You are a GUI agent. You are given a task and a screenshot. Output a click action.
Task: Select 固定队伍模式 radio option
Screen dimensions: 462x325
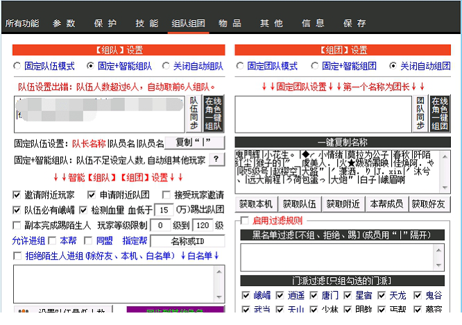[x=17, y=66]
